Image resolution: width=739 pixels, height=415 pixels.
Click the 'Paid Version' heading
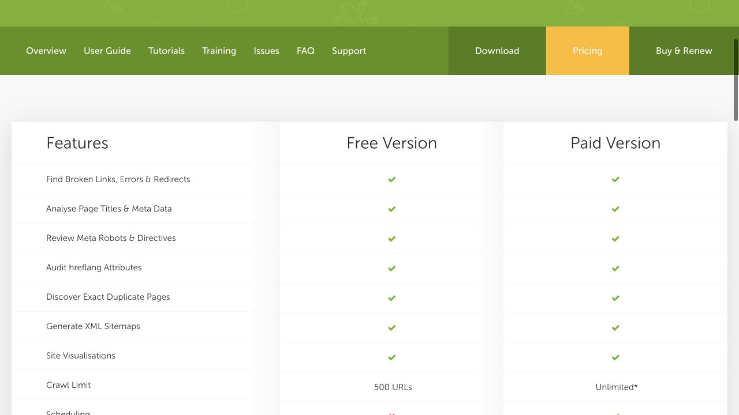pos(615,143)
